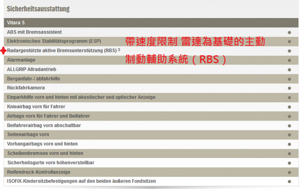
Task: Click the dot in the Seitenairbags row
Action: point(289,135)
